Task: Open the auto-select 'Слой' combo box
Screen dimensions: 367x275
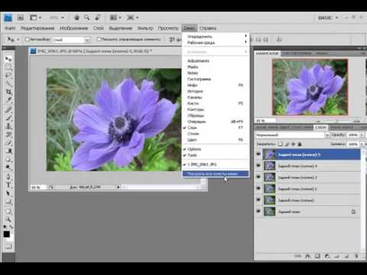Action: [x=72, y=40]
